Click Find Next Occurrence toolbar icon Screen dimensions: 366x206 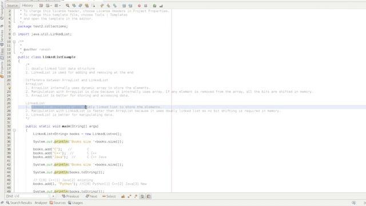coord(80,6)
